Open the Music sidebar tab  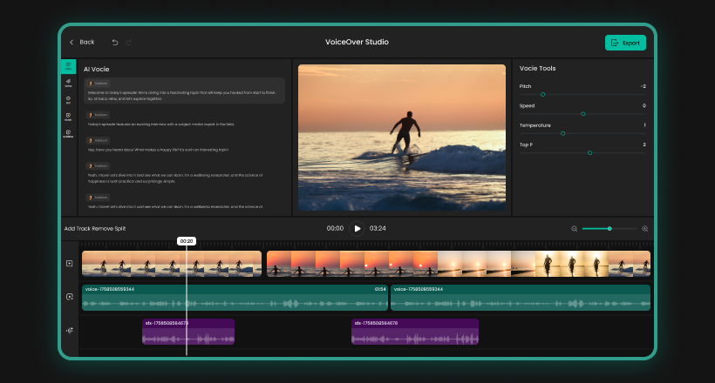click(x=68, y=117)
